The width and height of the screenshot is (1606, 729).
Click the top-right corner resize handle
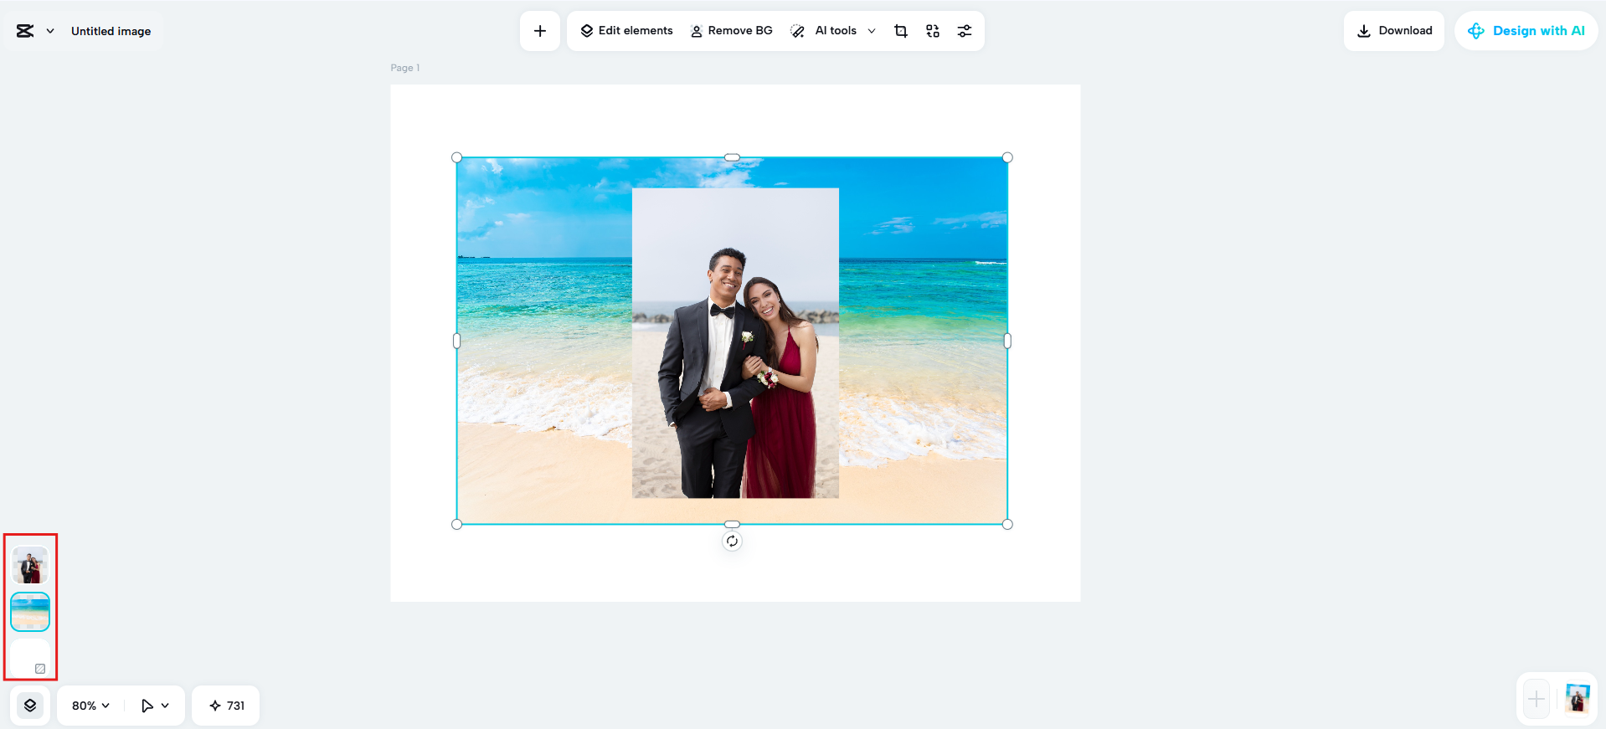(x=1007, y=157)
